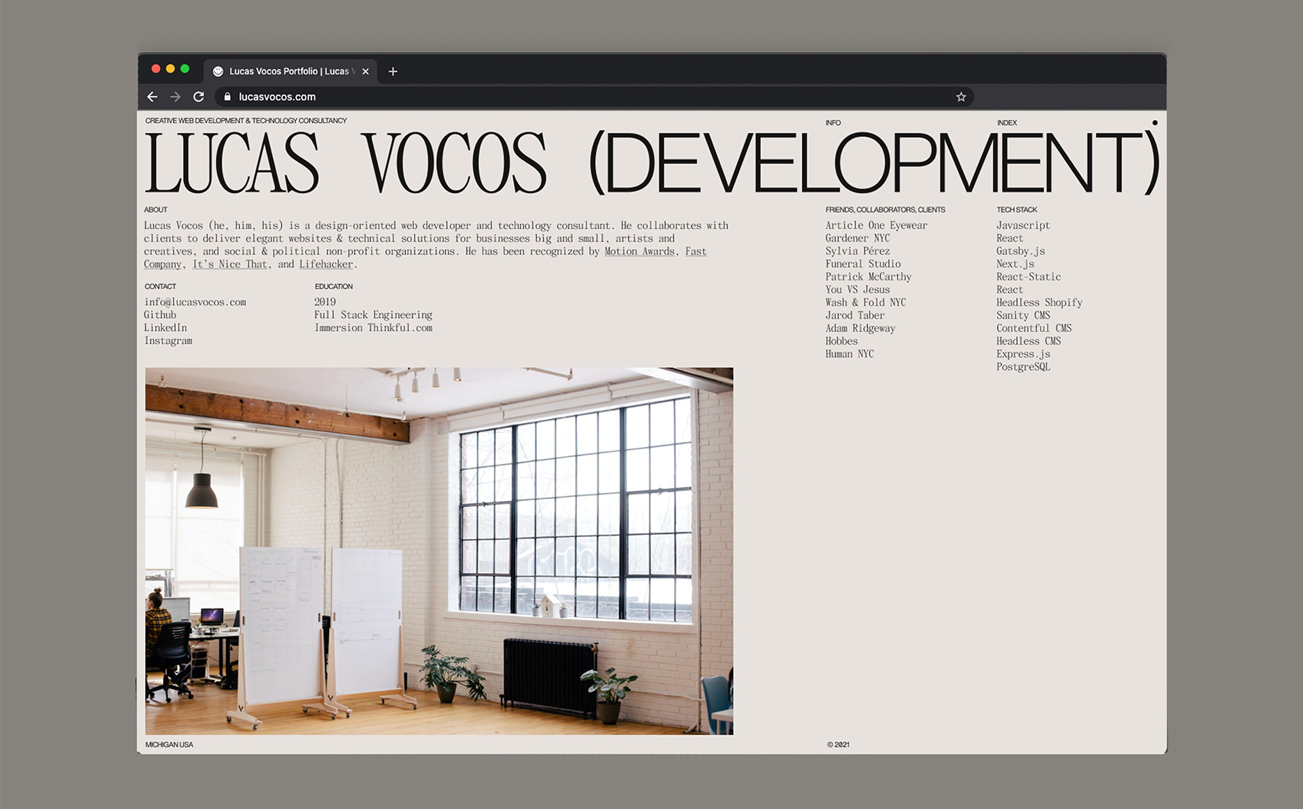
Task: Open the Motion Awards link
Action: (639, 252)
